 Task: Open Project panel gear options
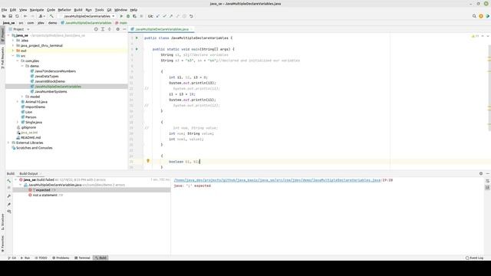tap(117, 29)
